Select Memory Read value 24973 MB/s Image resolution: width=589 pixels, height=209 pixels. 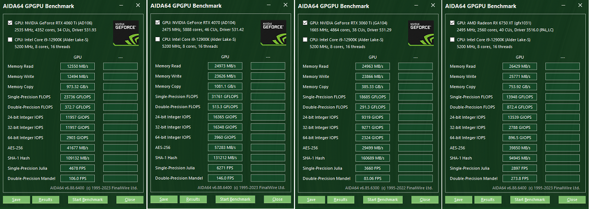[x=225, y=66]
